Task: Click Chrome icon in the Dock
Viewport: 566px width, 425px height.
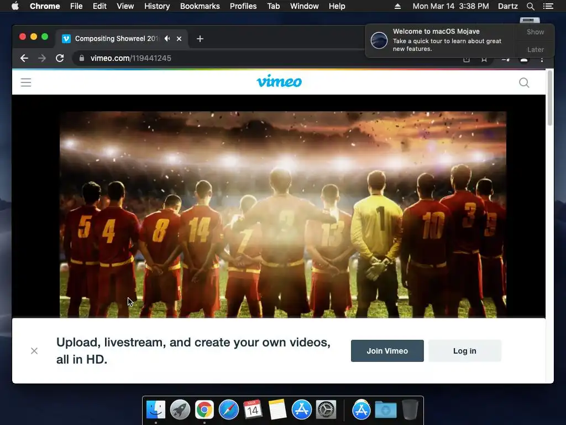Action: [205, 410]
